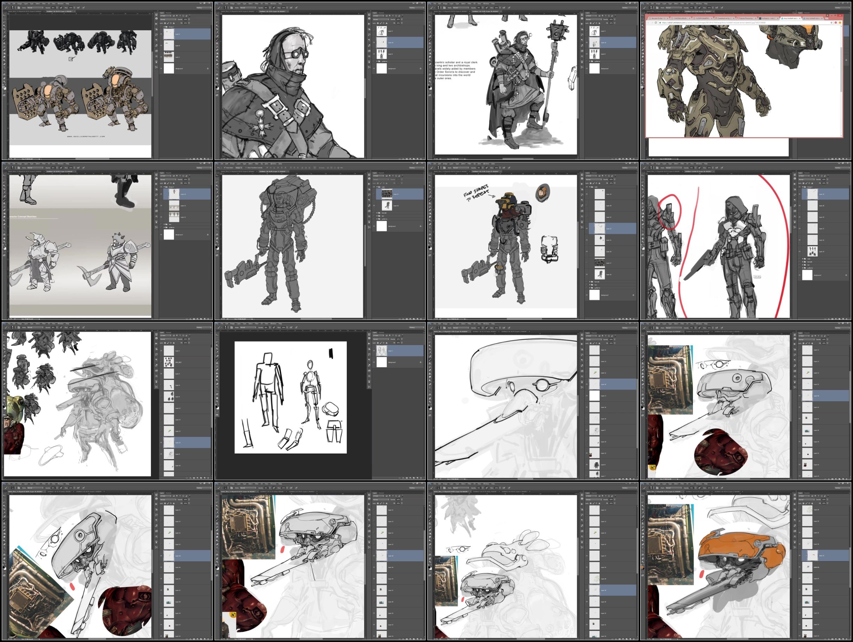
Task: Select the Gradient tool in the shield-robots frame
Action: click(4, 53)
